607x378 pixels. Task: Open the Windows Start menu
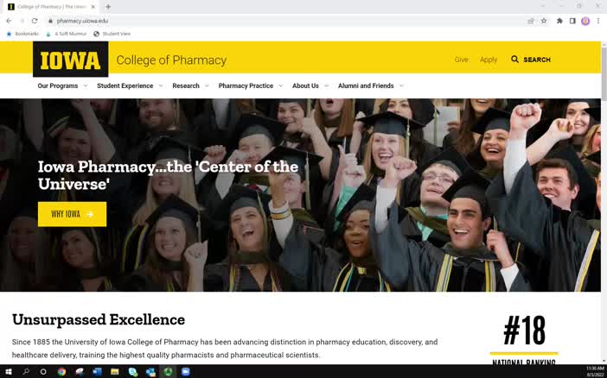[9, 372]
